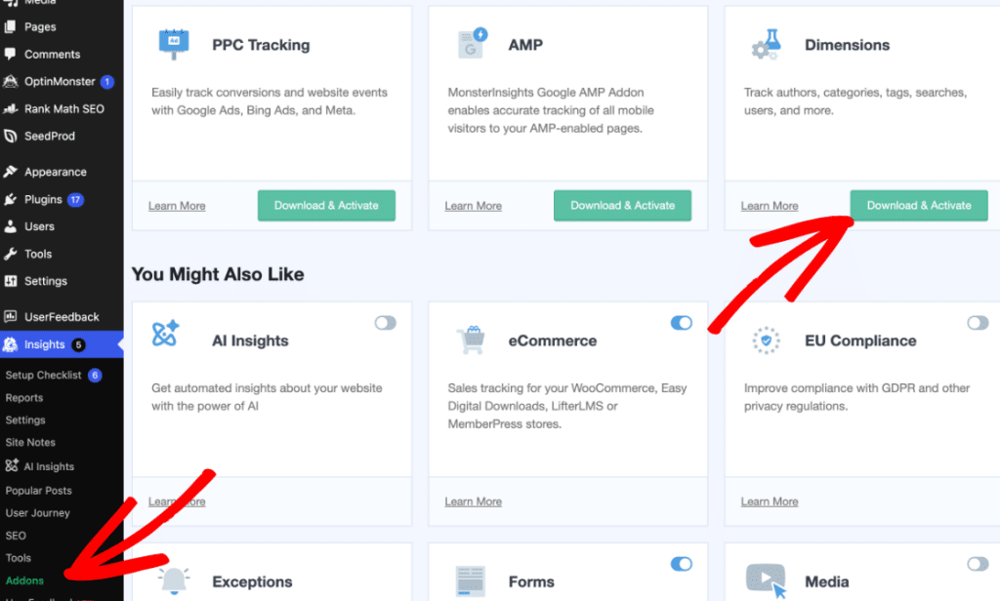Select Addons in the Insights submenu
This screenshot has width=1000, height=601.
(24, 581)
